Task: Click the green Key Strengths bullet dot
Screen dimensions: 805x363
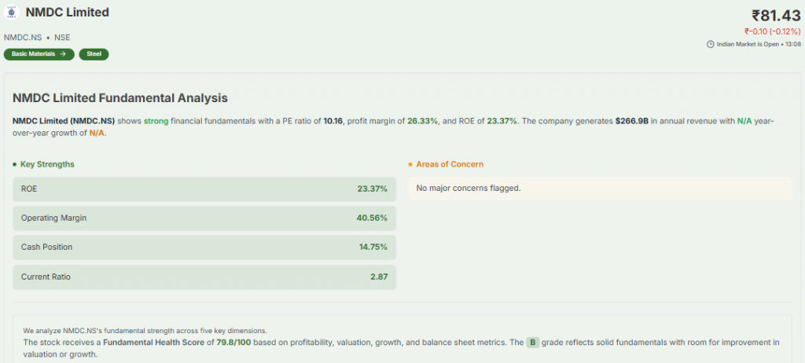Action: (14, 164)
